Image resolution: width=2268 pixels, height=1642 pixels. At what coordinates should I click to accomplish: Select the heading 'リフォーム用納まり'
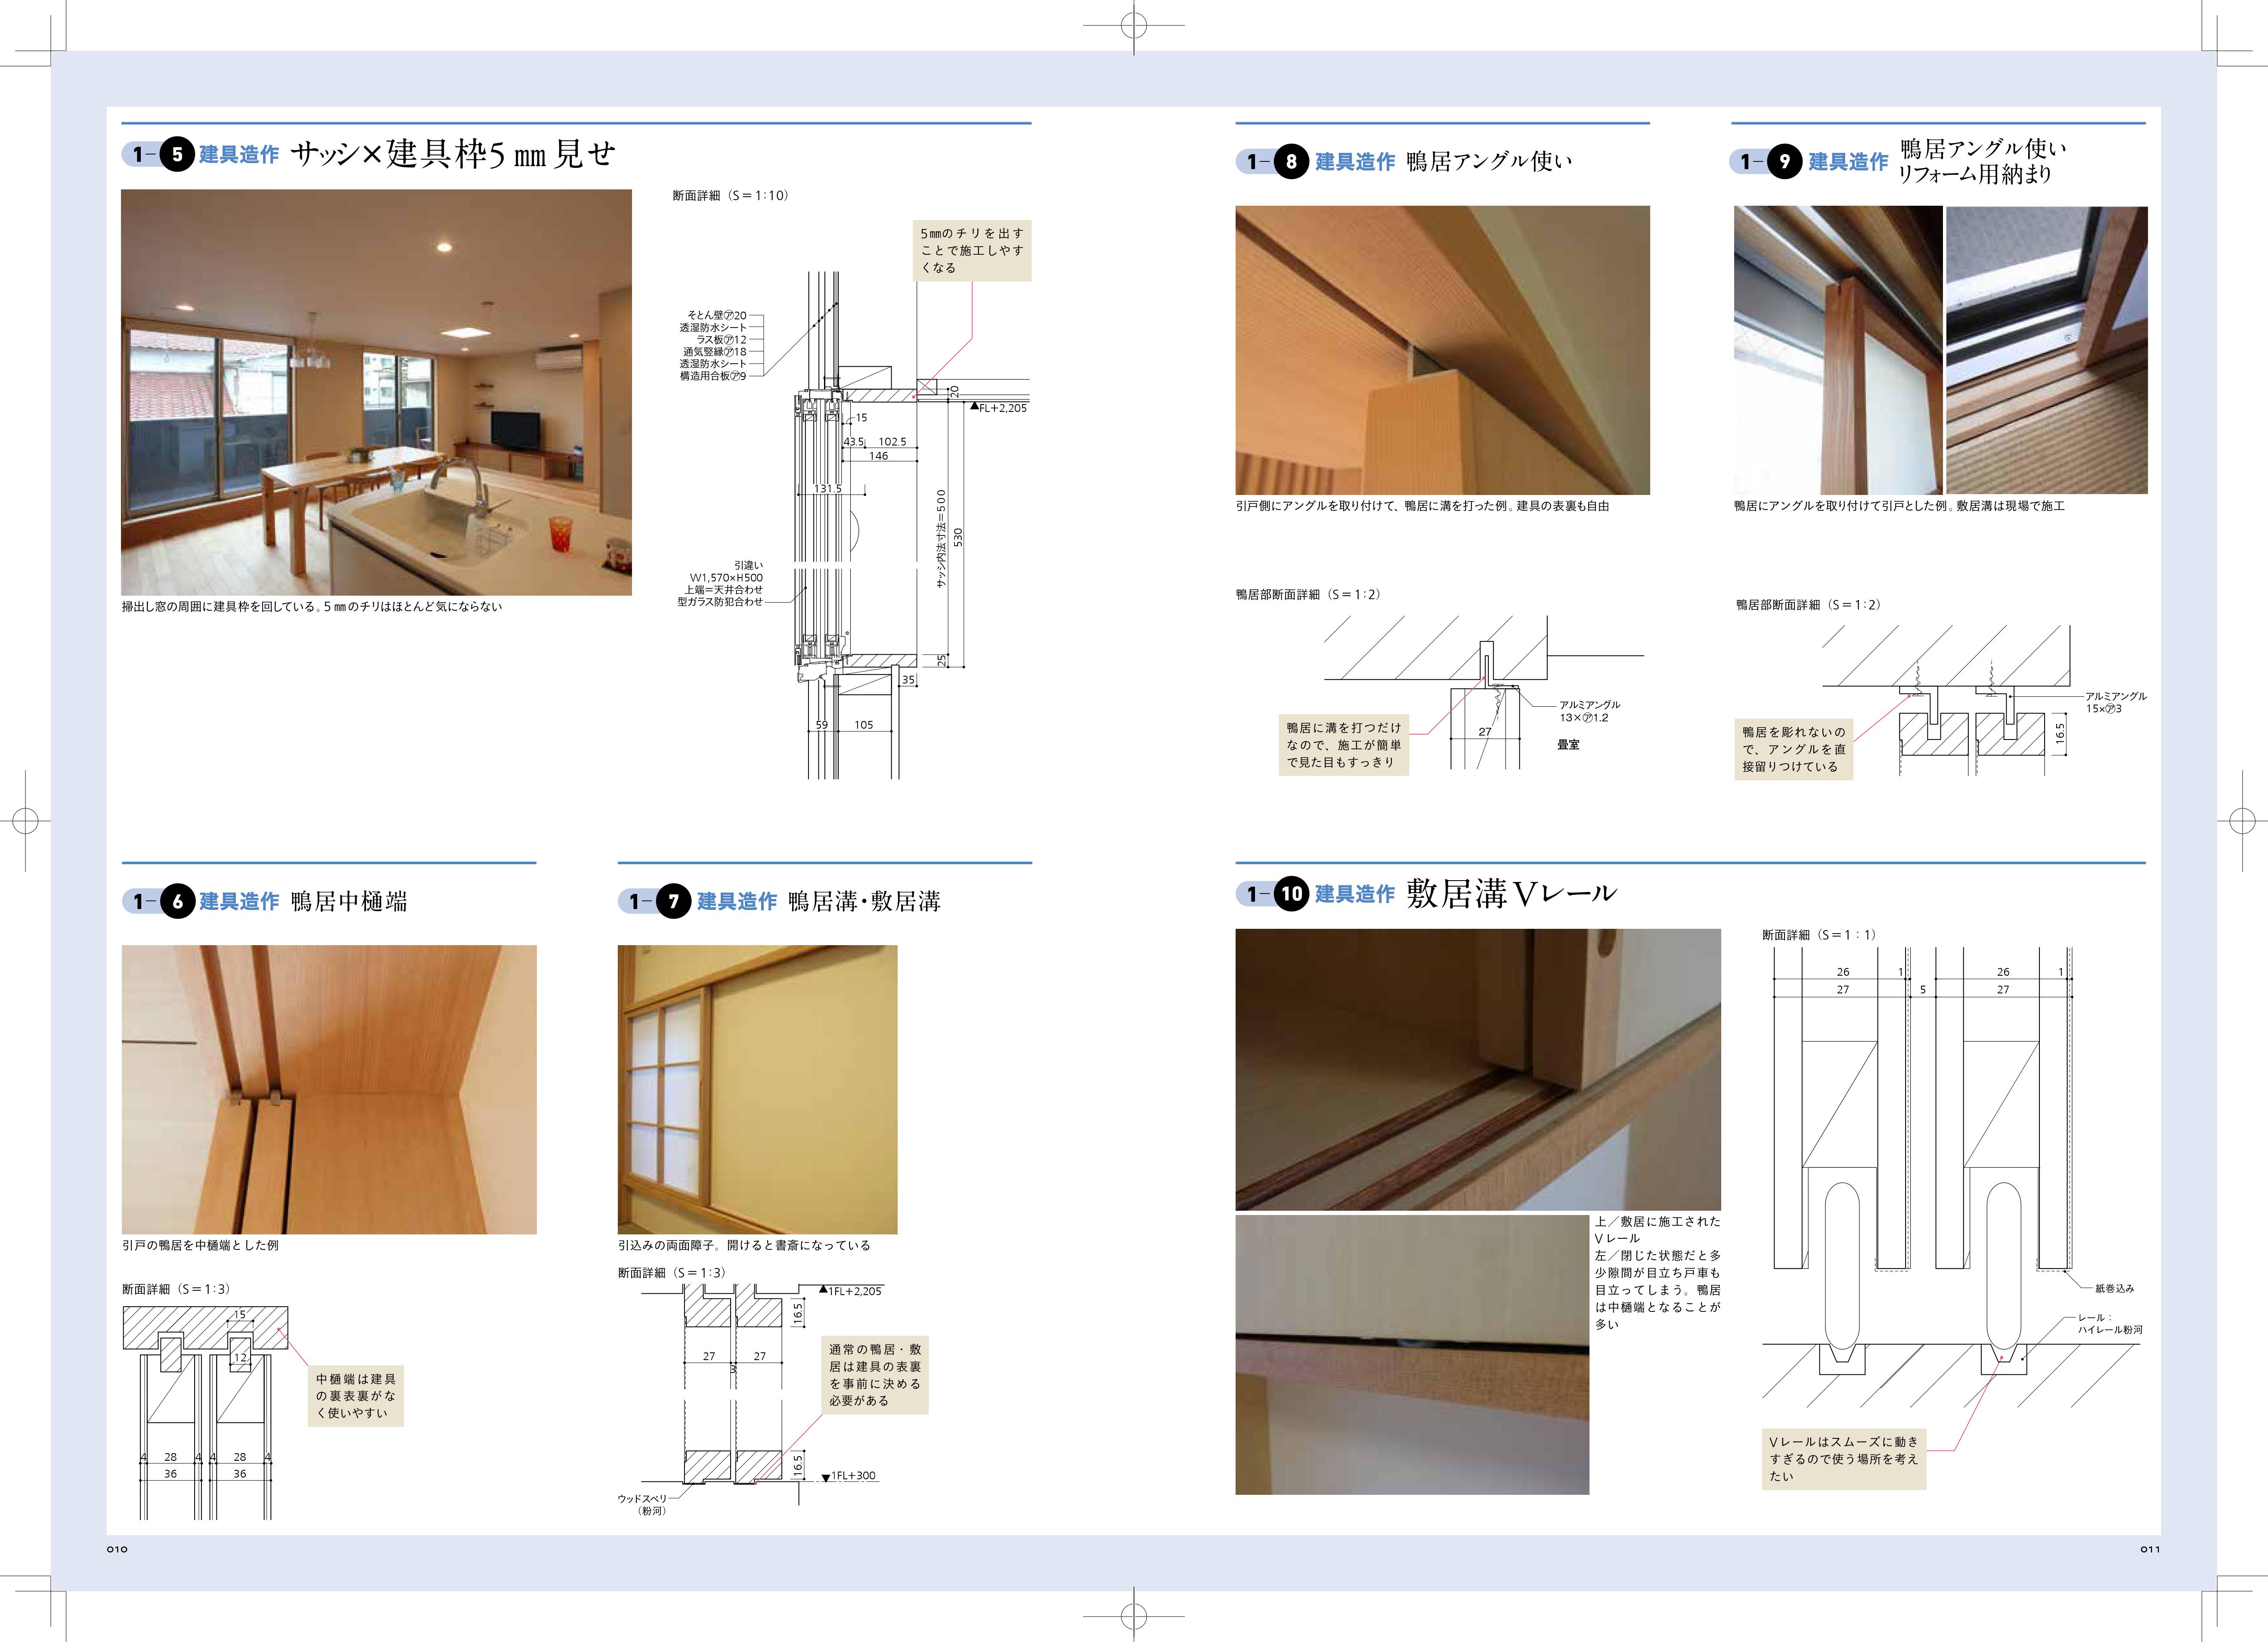click(x=1975, y=174)
